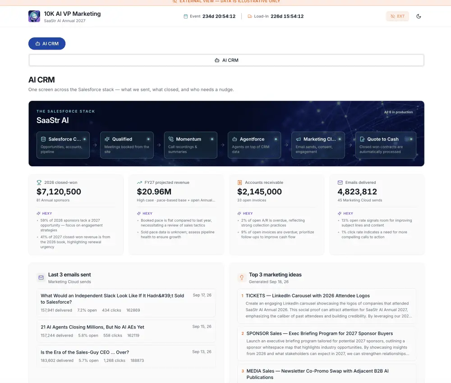Click the $2,145,000 accounts receivable value
Viewport: 451px width, 383px height.
[x=259, y=191]
